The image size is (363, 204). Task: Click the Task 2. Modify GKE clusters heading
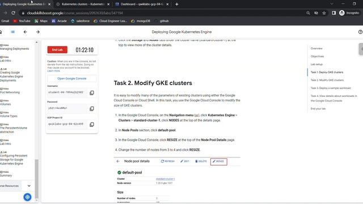(x=153, y=83)
